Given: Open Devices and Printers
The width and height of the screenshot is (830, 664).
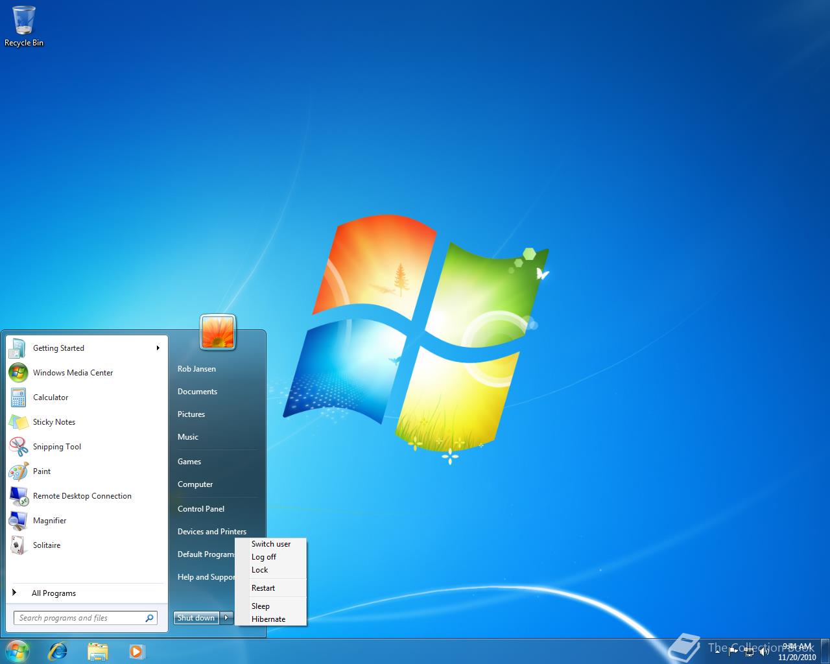Looking at the screenshot, I should pos(212,532).
